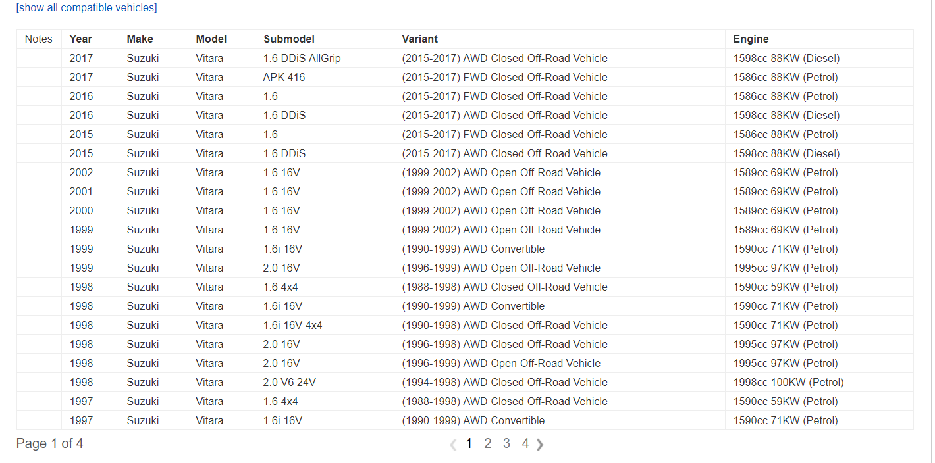Select current page 1 in pagination
This screenshot has width=935, height=463.
[x=469, y=444]
